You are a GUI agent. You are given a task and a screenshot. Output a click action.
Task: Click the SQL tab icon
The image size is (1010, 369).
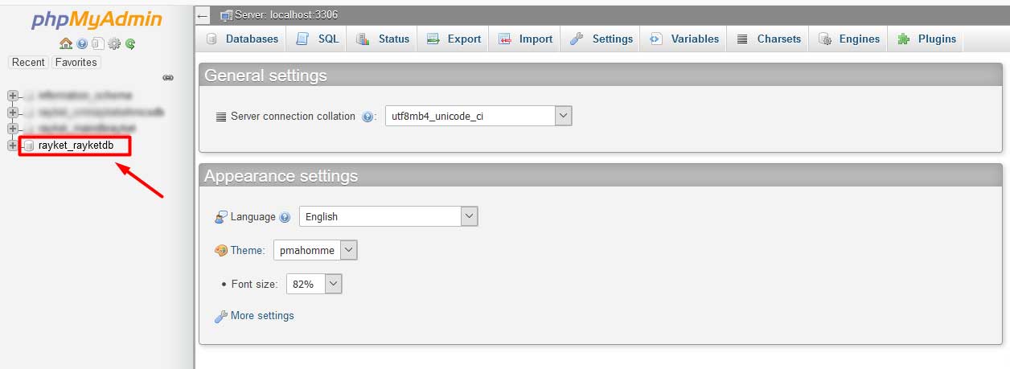click(x=302, y=39)
